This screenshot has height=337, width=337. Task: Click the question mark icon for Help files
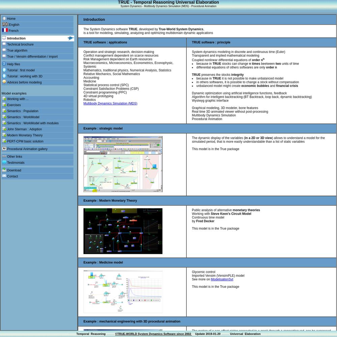pyautogui.click(x=4, y=64)
